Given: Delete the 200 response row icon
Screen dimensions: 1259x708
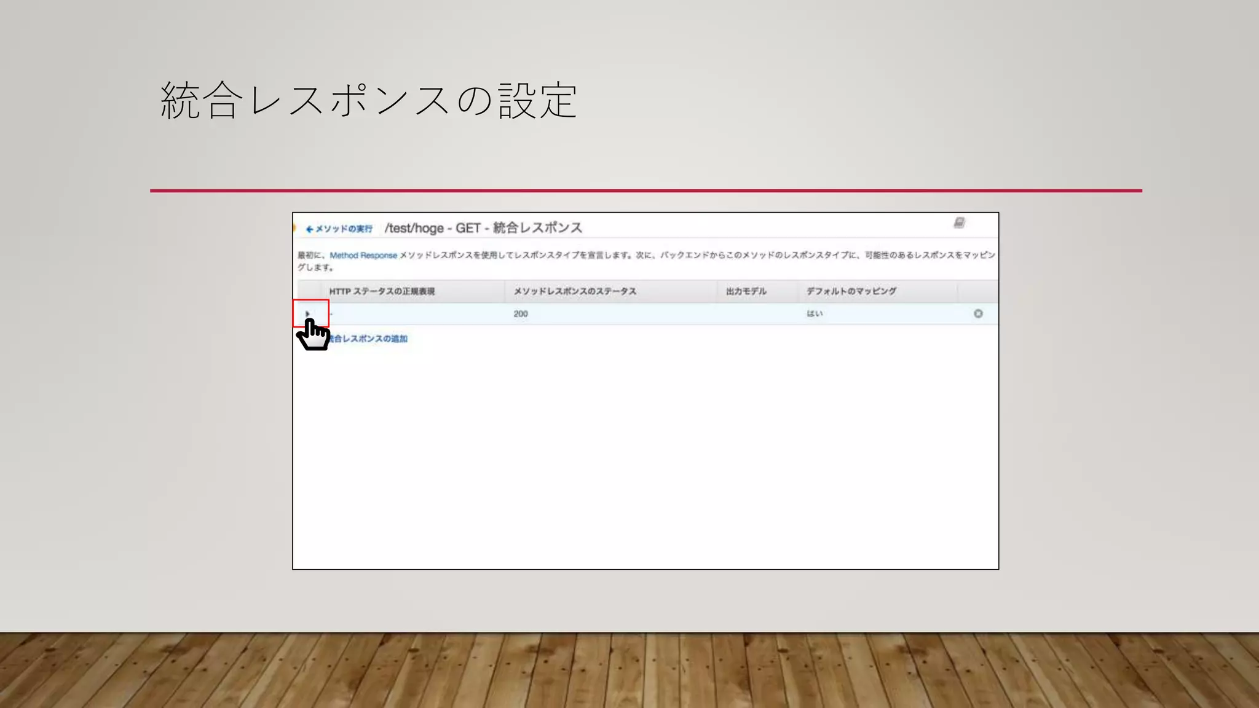Looking at the screenshot, I should (x=978, y=313).
